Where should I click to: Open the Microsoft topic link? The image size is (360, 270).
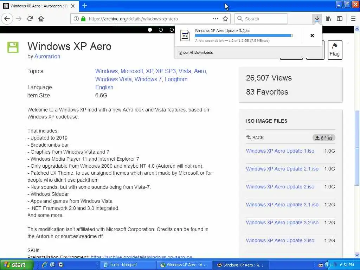point(132,71)
